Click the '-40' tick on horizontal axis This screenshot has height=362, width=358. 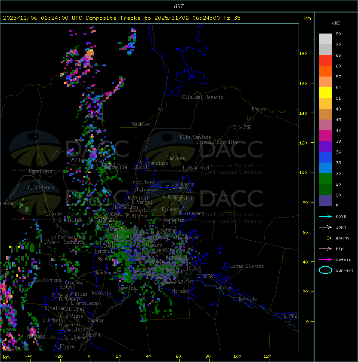(x=28, y=356)
